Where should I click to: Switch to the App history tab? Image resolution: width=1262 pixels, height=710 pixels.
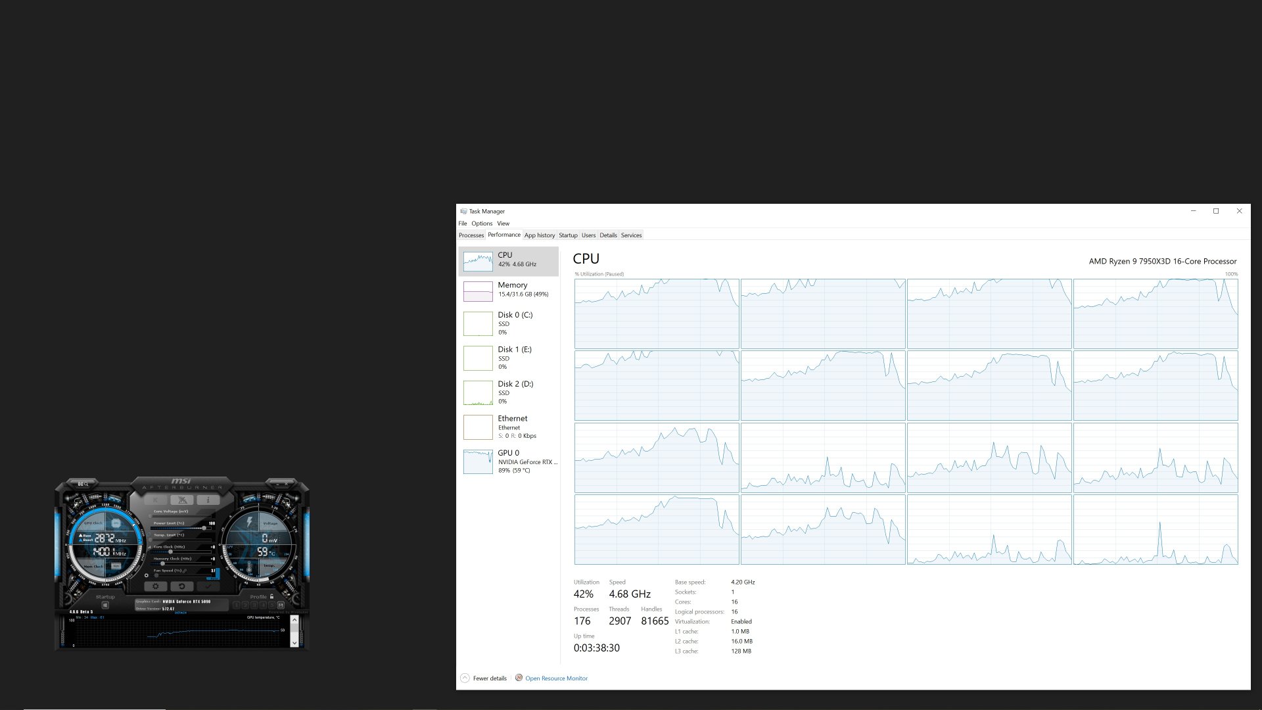coord(539,235)
